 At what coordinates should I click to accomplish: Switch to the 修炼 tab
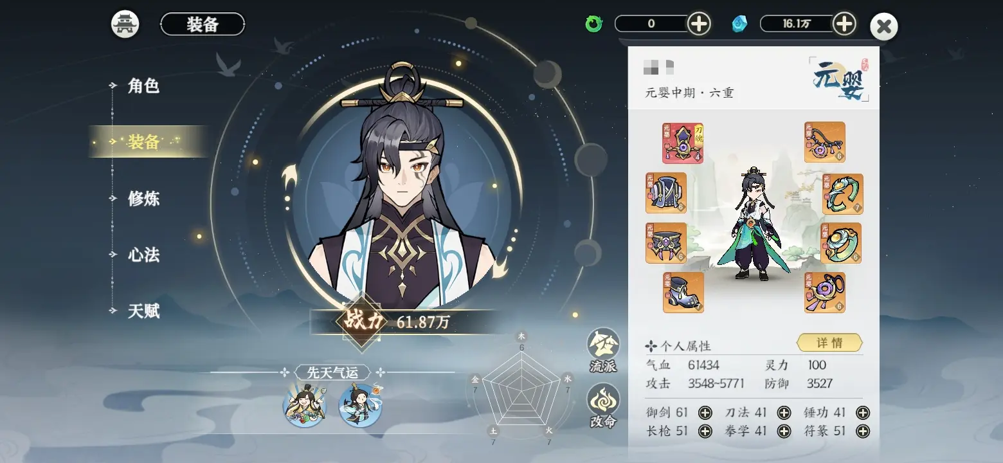143,199
